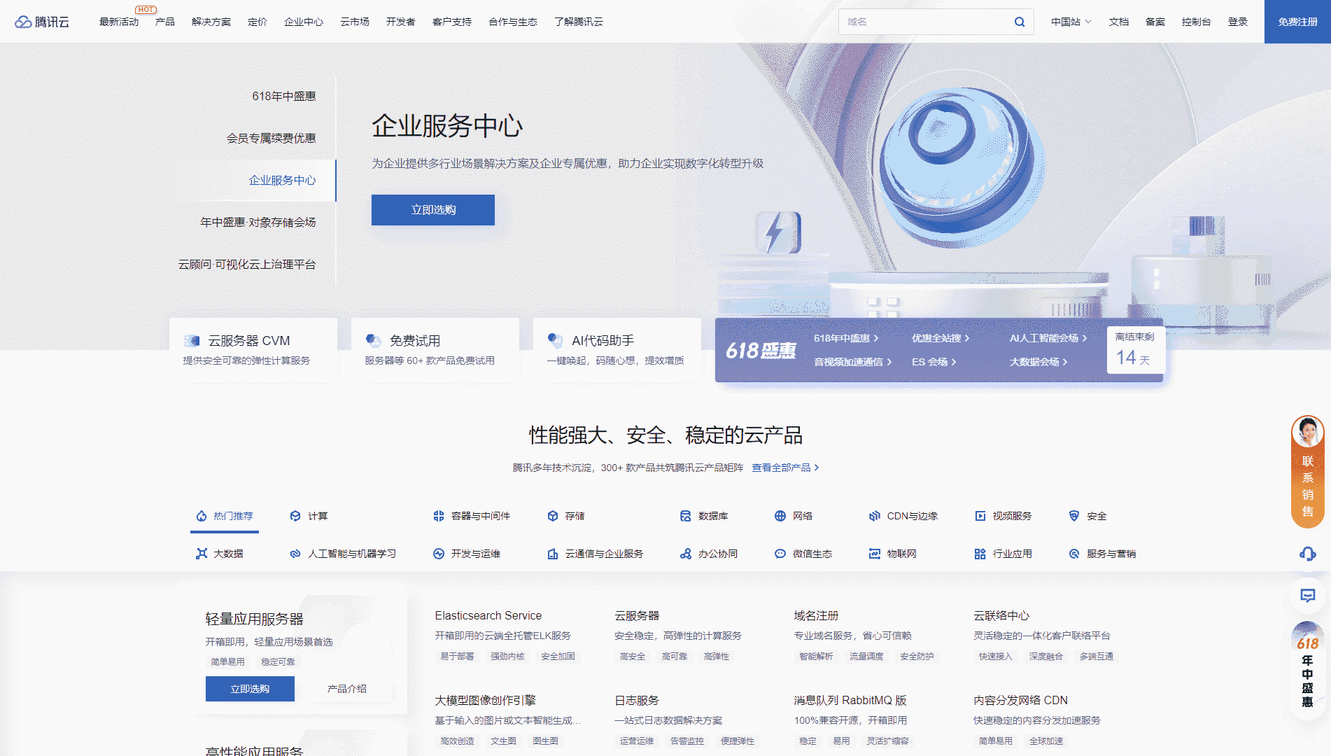The image size is (1331, 756).
Task: Click the 大数据 category icon
Action: (x=202, y=554)
